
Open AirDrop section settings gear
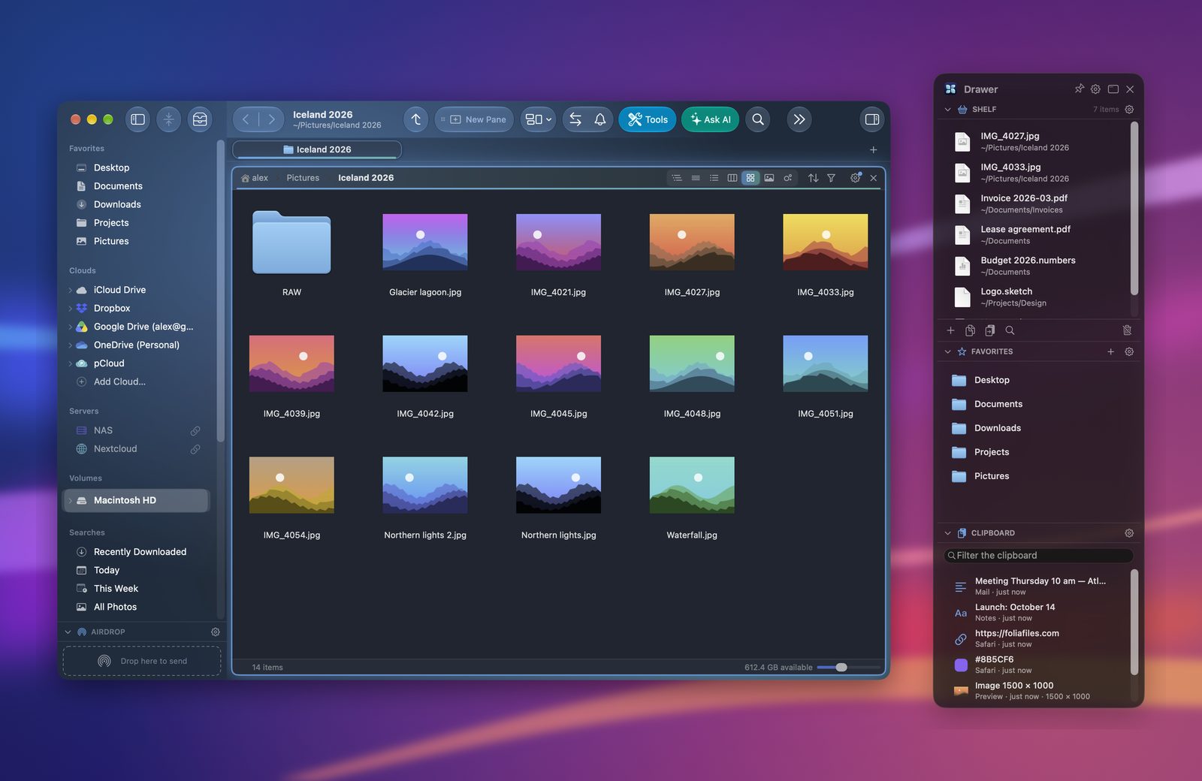[215, 632]
